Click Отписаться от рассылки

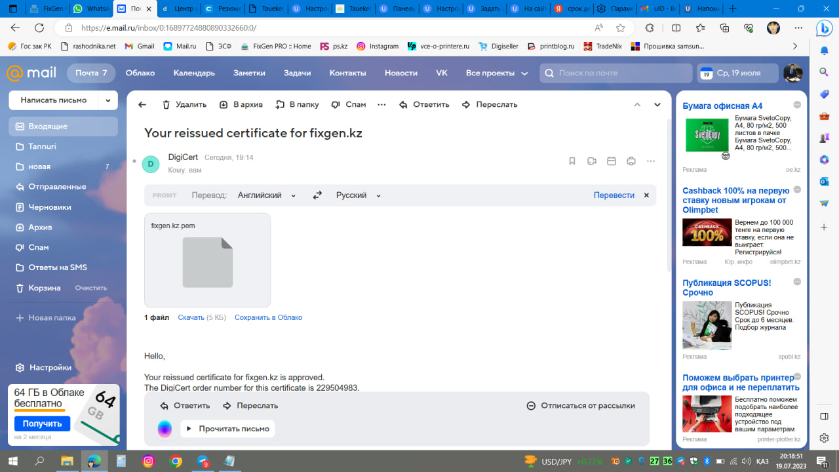pos(581,406)
